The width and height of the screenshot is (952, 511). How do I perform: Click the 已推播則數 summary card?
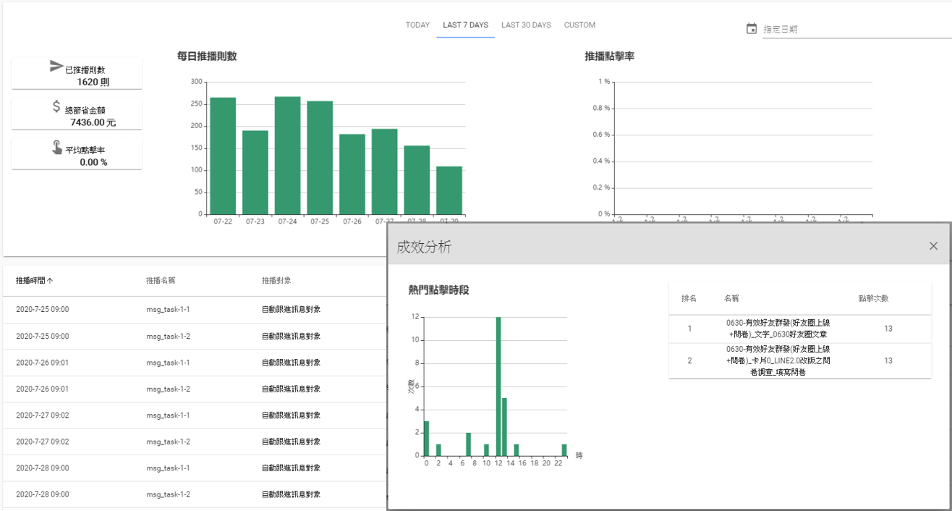tap(77, 75)
